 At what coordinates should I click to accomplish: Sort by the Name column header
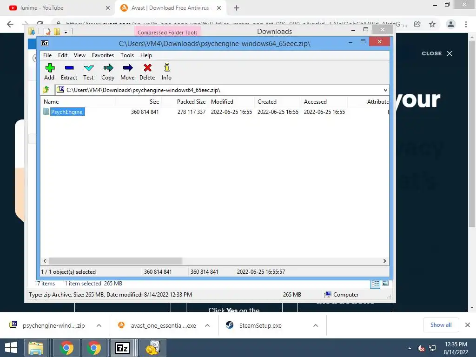(x=78, y=102)
